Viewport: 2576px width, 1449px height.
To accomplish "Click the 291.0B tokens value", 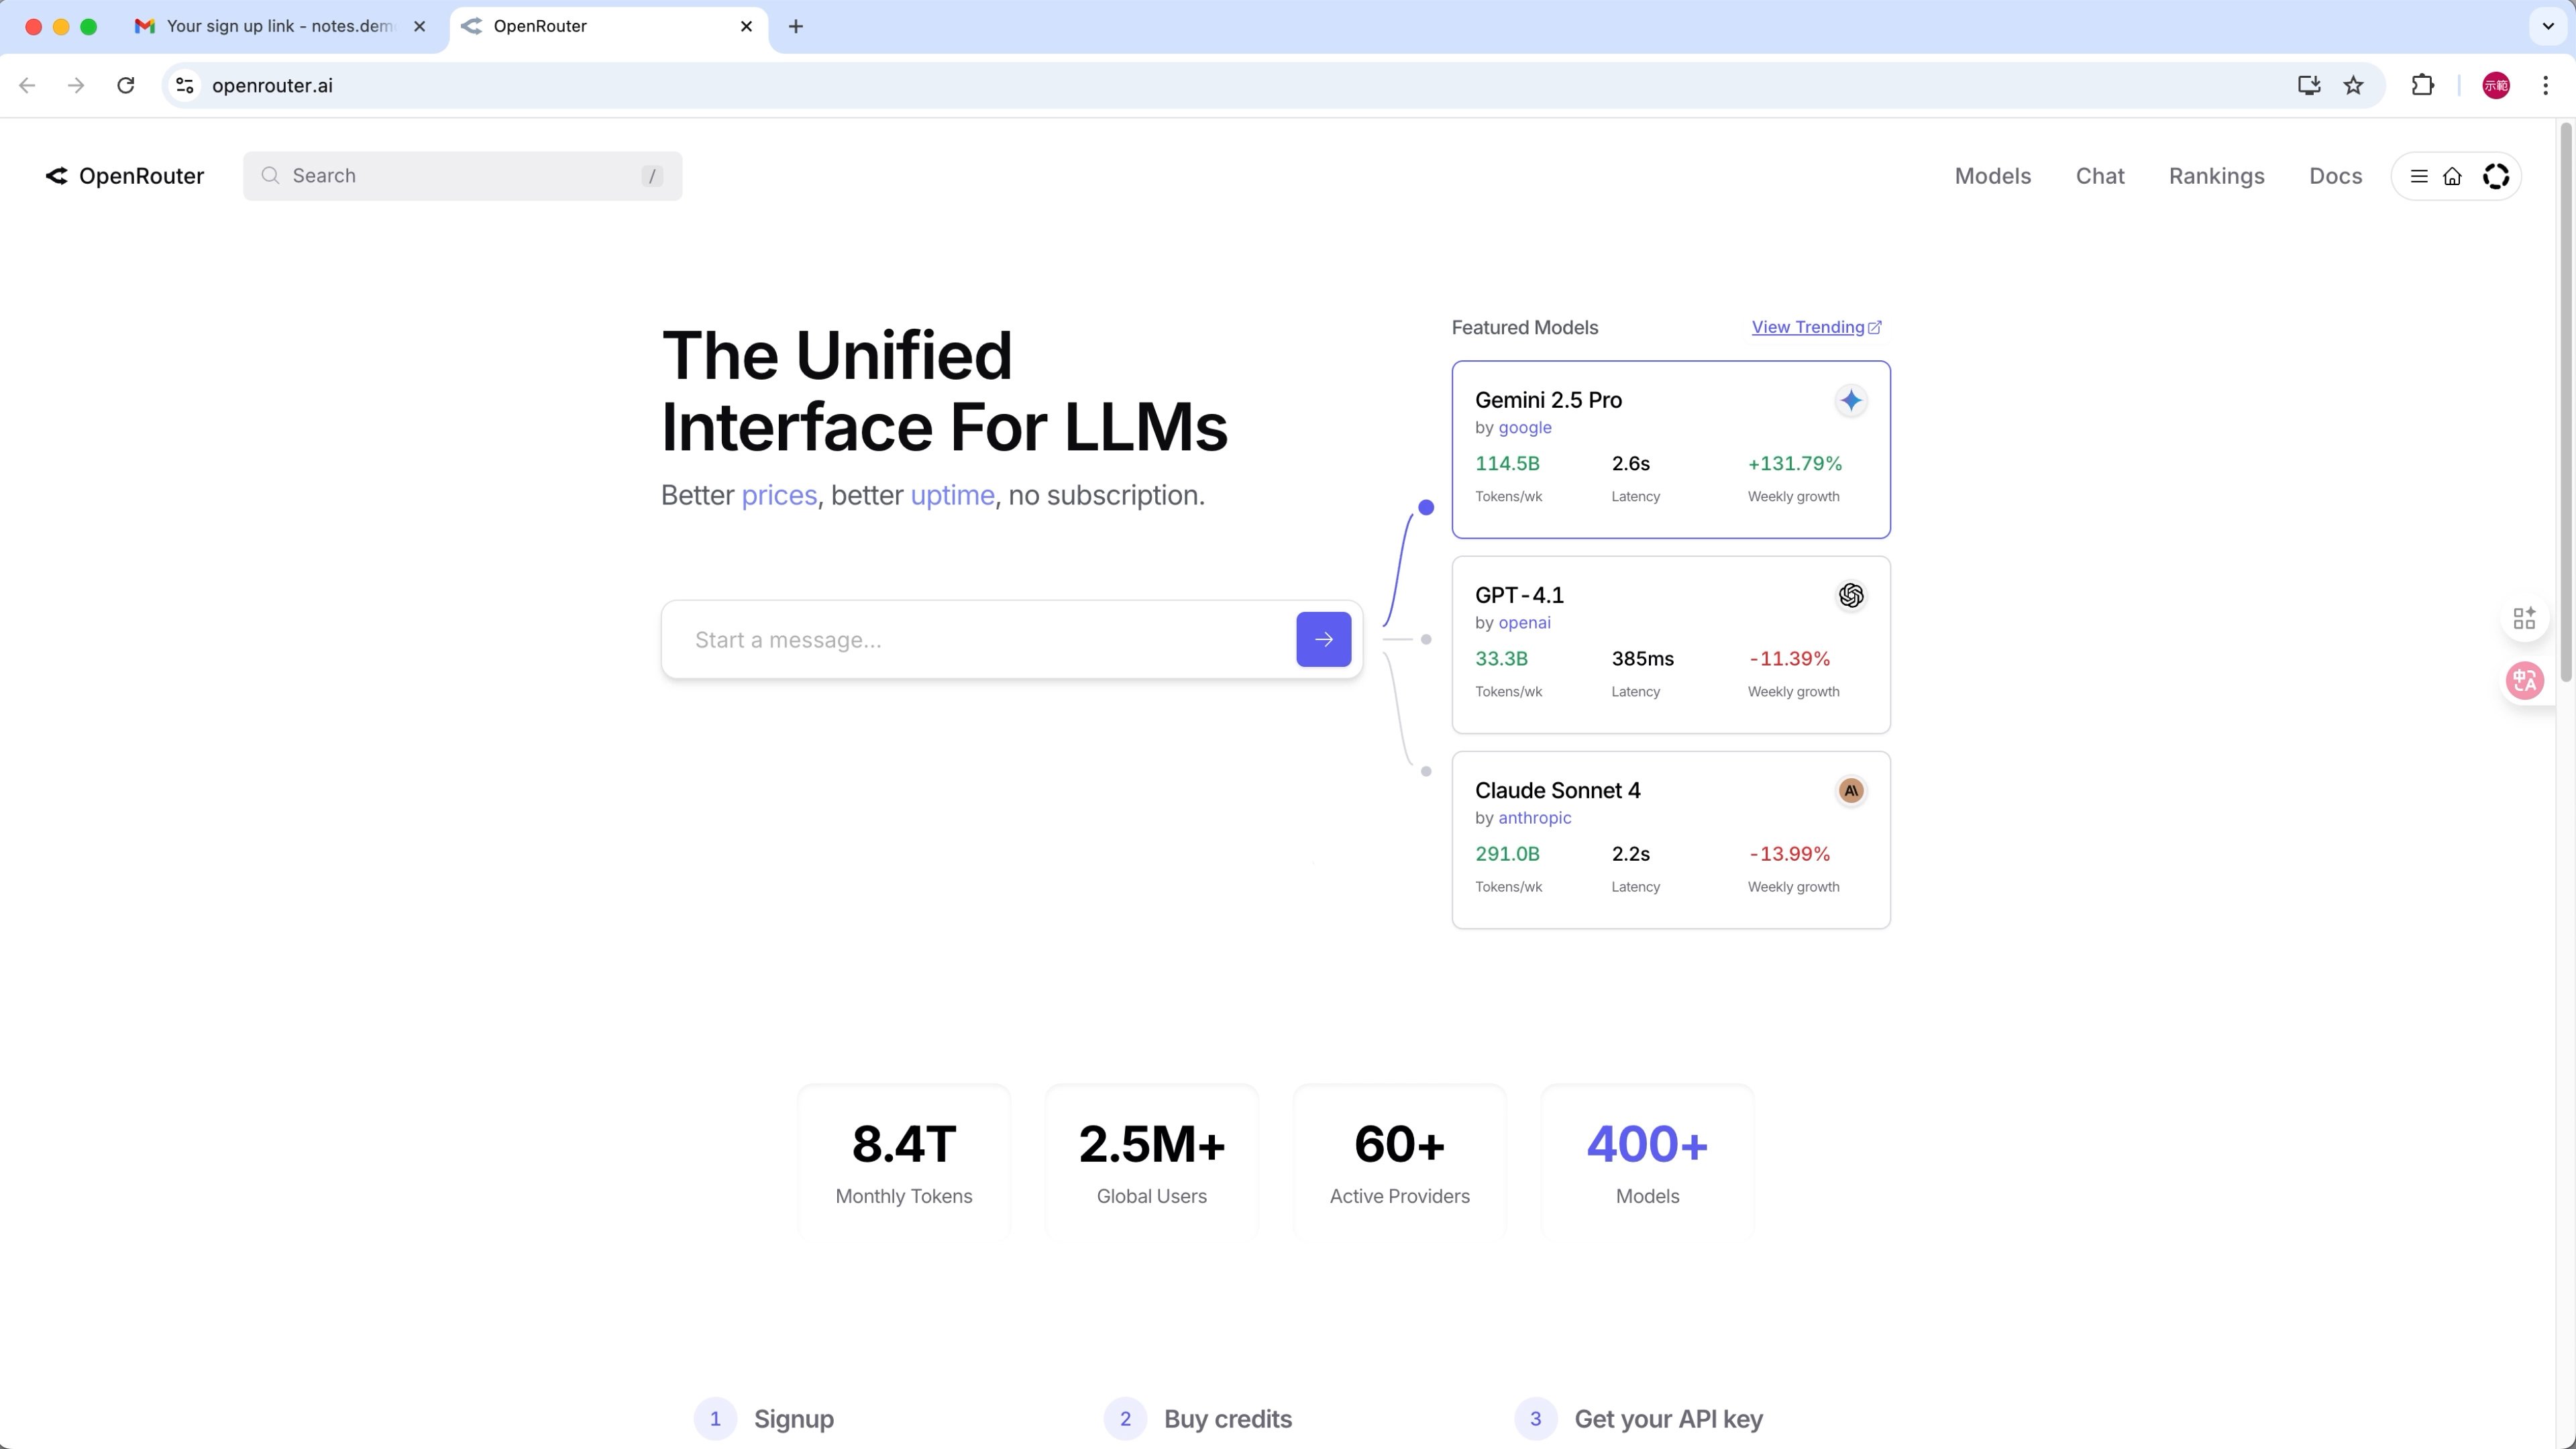I will tap(1507, 854).
